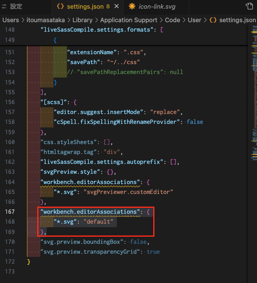The image size is (257, 283).
Task: Click the "~/../css" value
Action: 124,62
